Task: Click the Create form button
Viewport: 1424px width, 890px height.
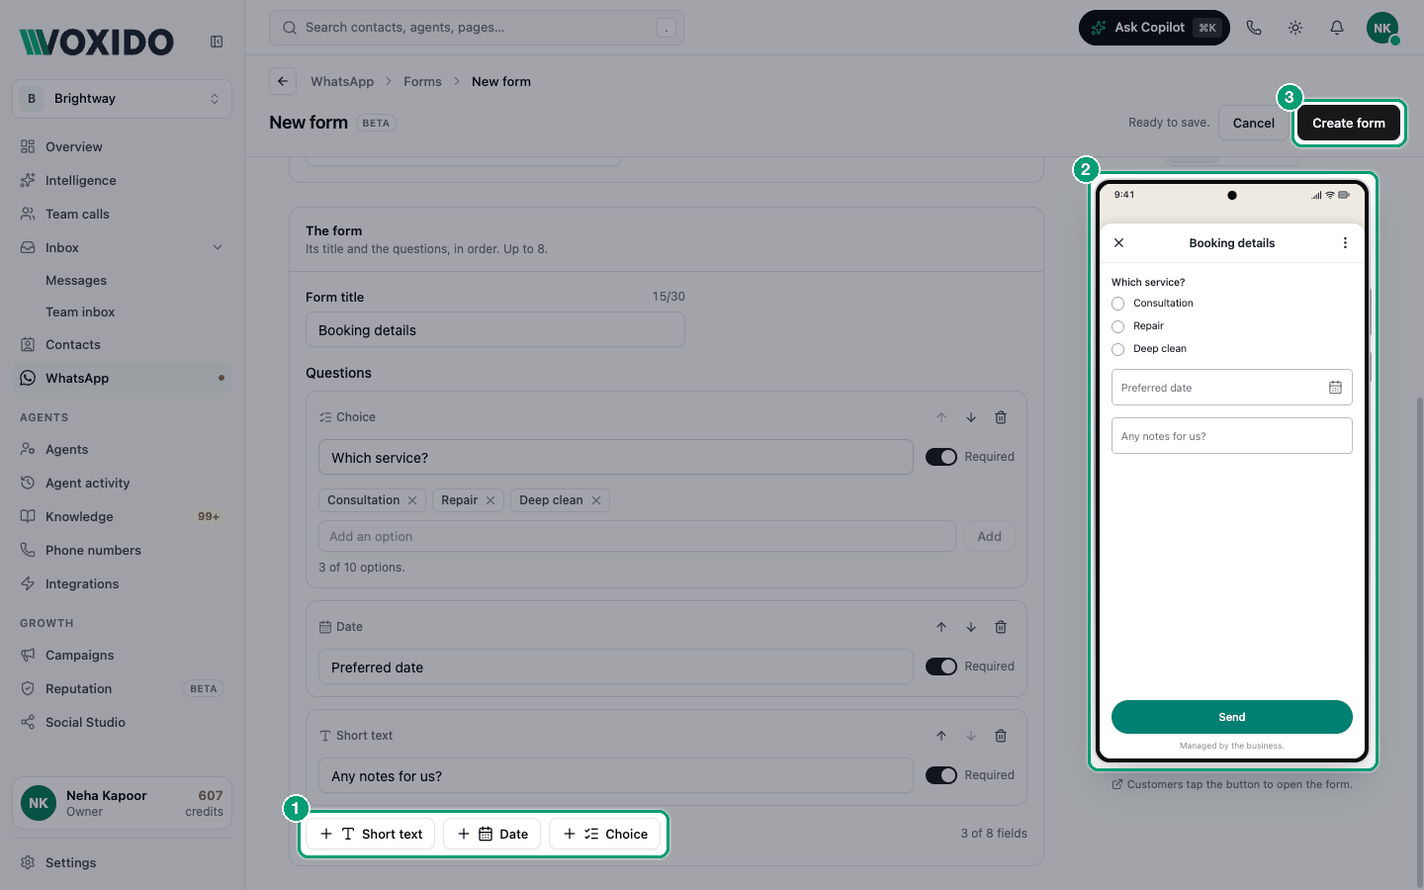Action: (x=1349, y=124)
